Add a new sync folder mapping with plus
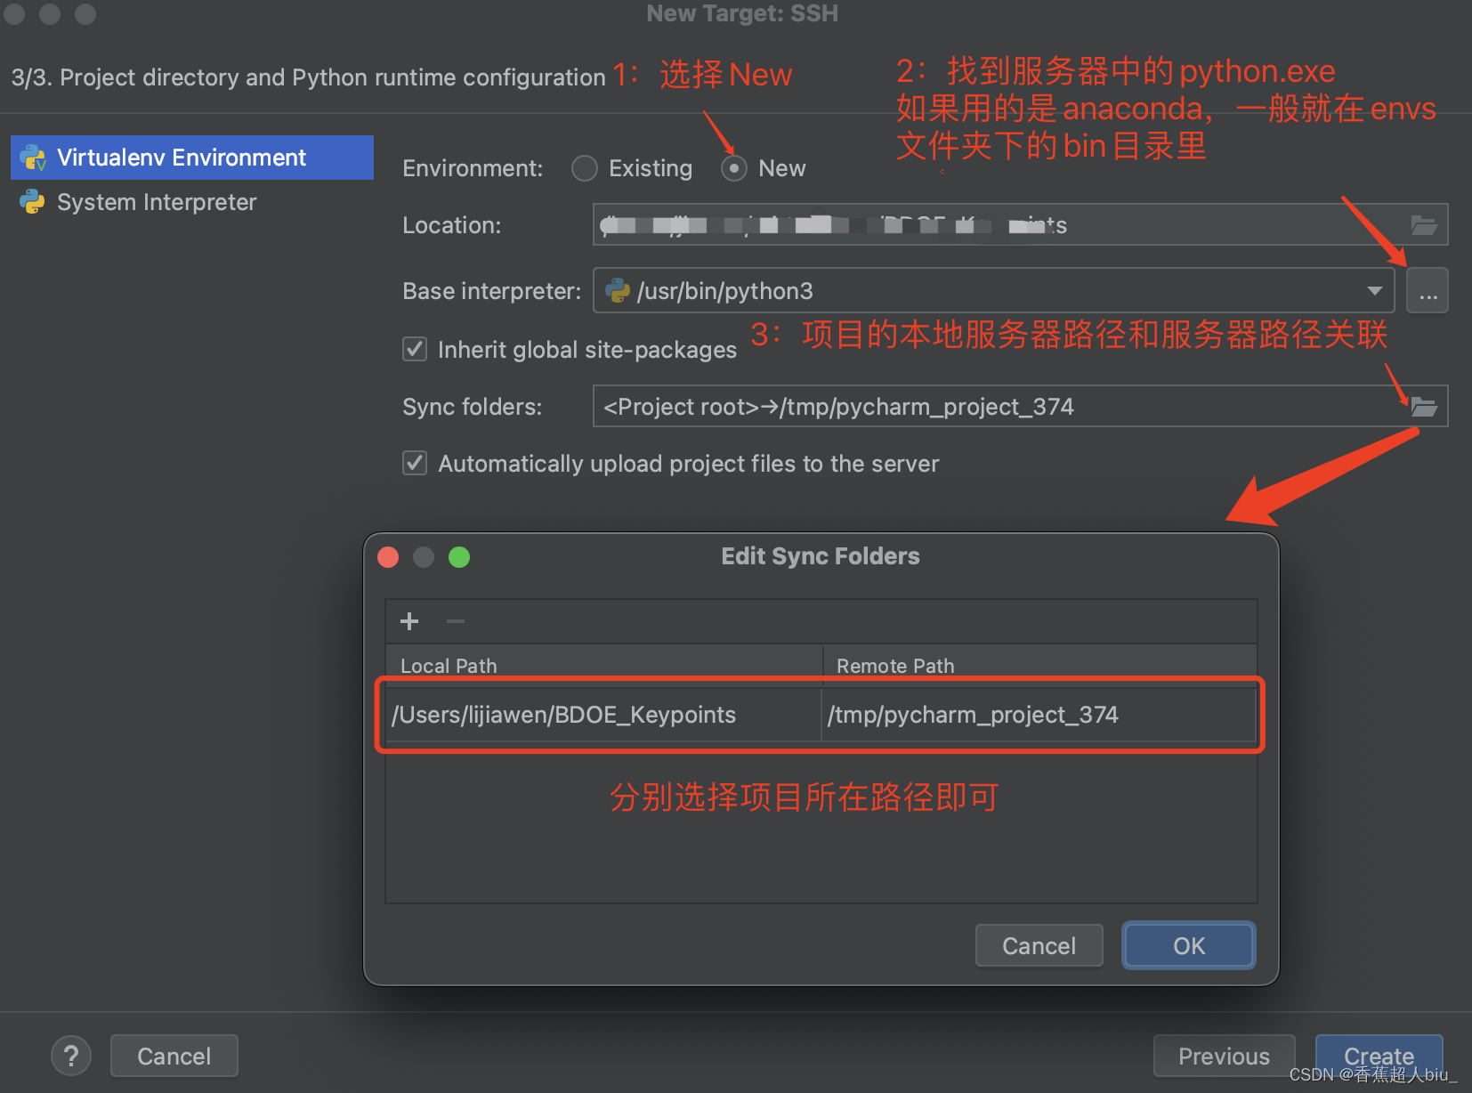1472x1093 pixels. coord(409,621)
